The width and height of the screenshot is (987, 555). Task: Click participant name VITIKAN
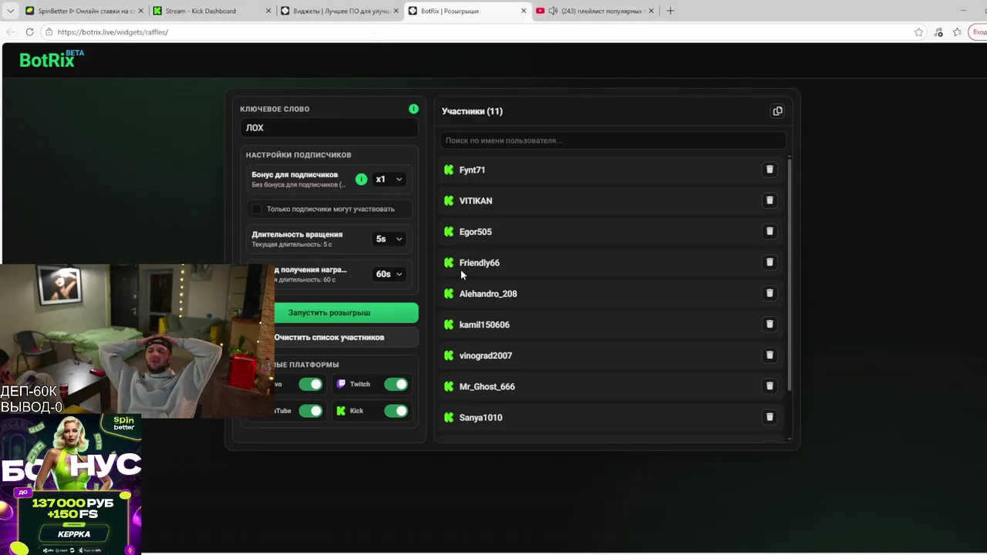[x=476, y=200]
